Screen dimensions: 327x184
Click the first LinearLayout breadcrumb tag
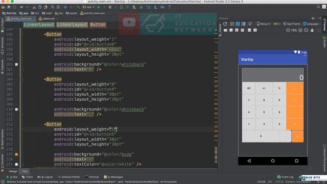coord(39,25)
